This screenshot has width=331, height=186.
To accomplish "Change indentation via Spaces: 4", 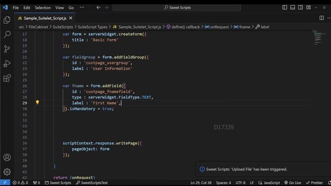I will coord(223,182).
